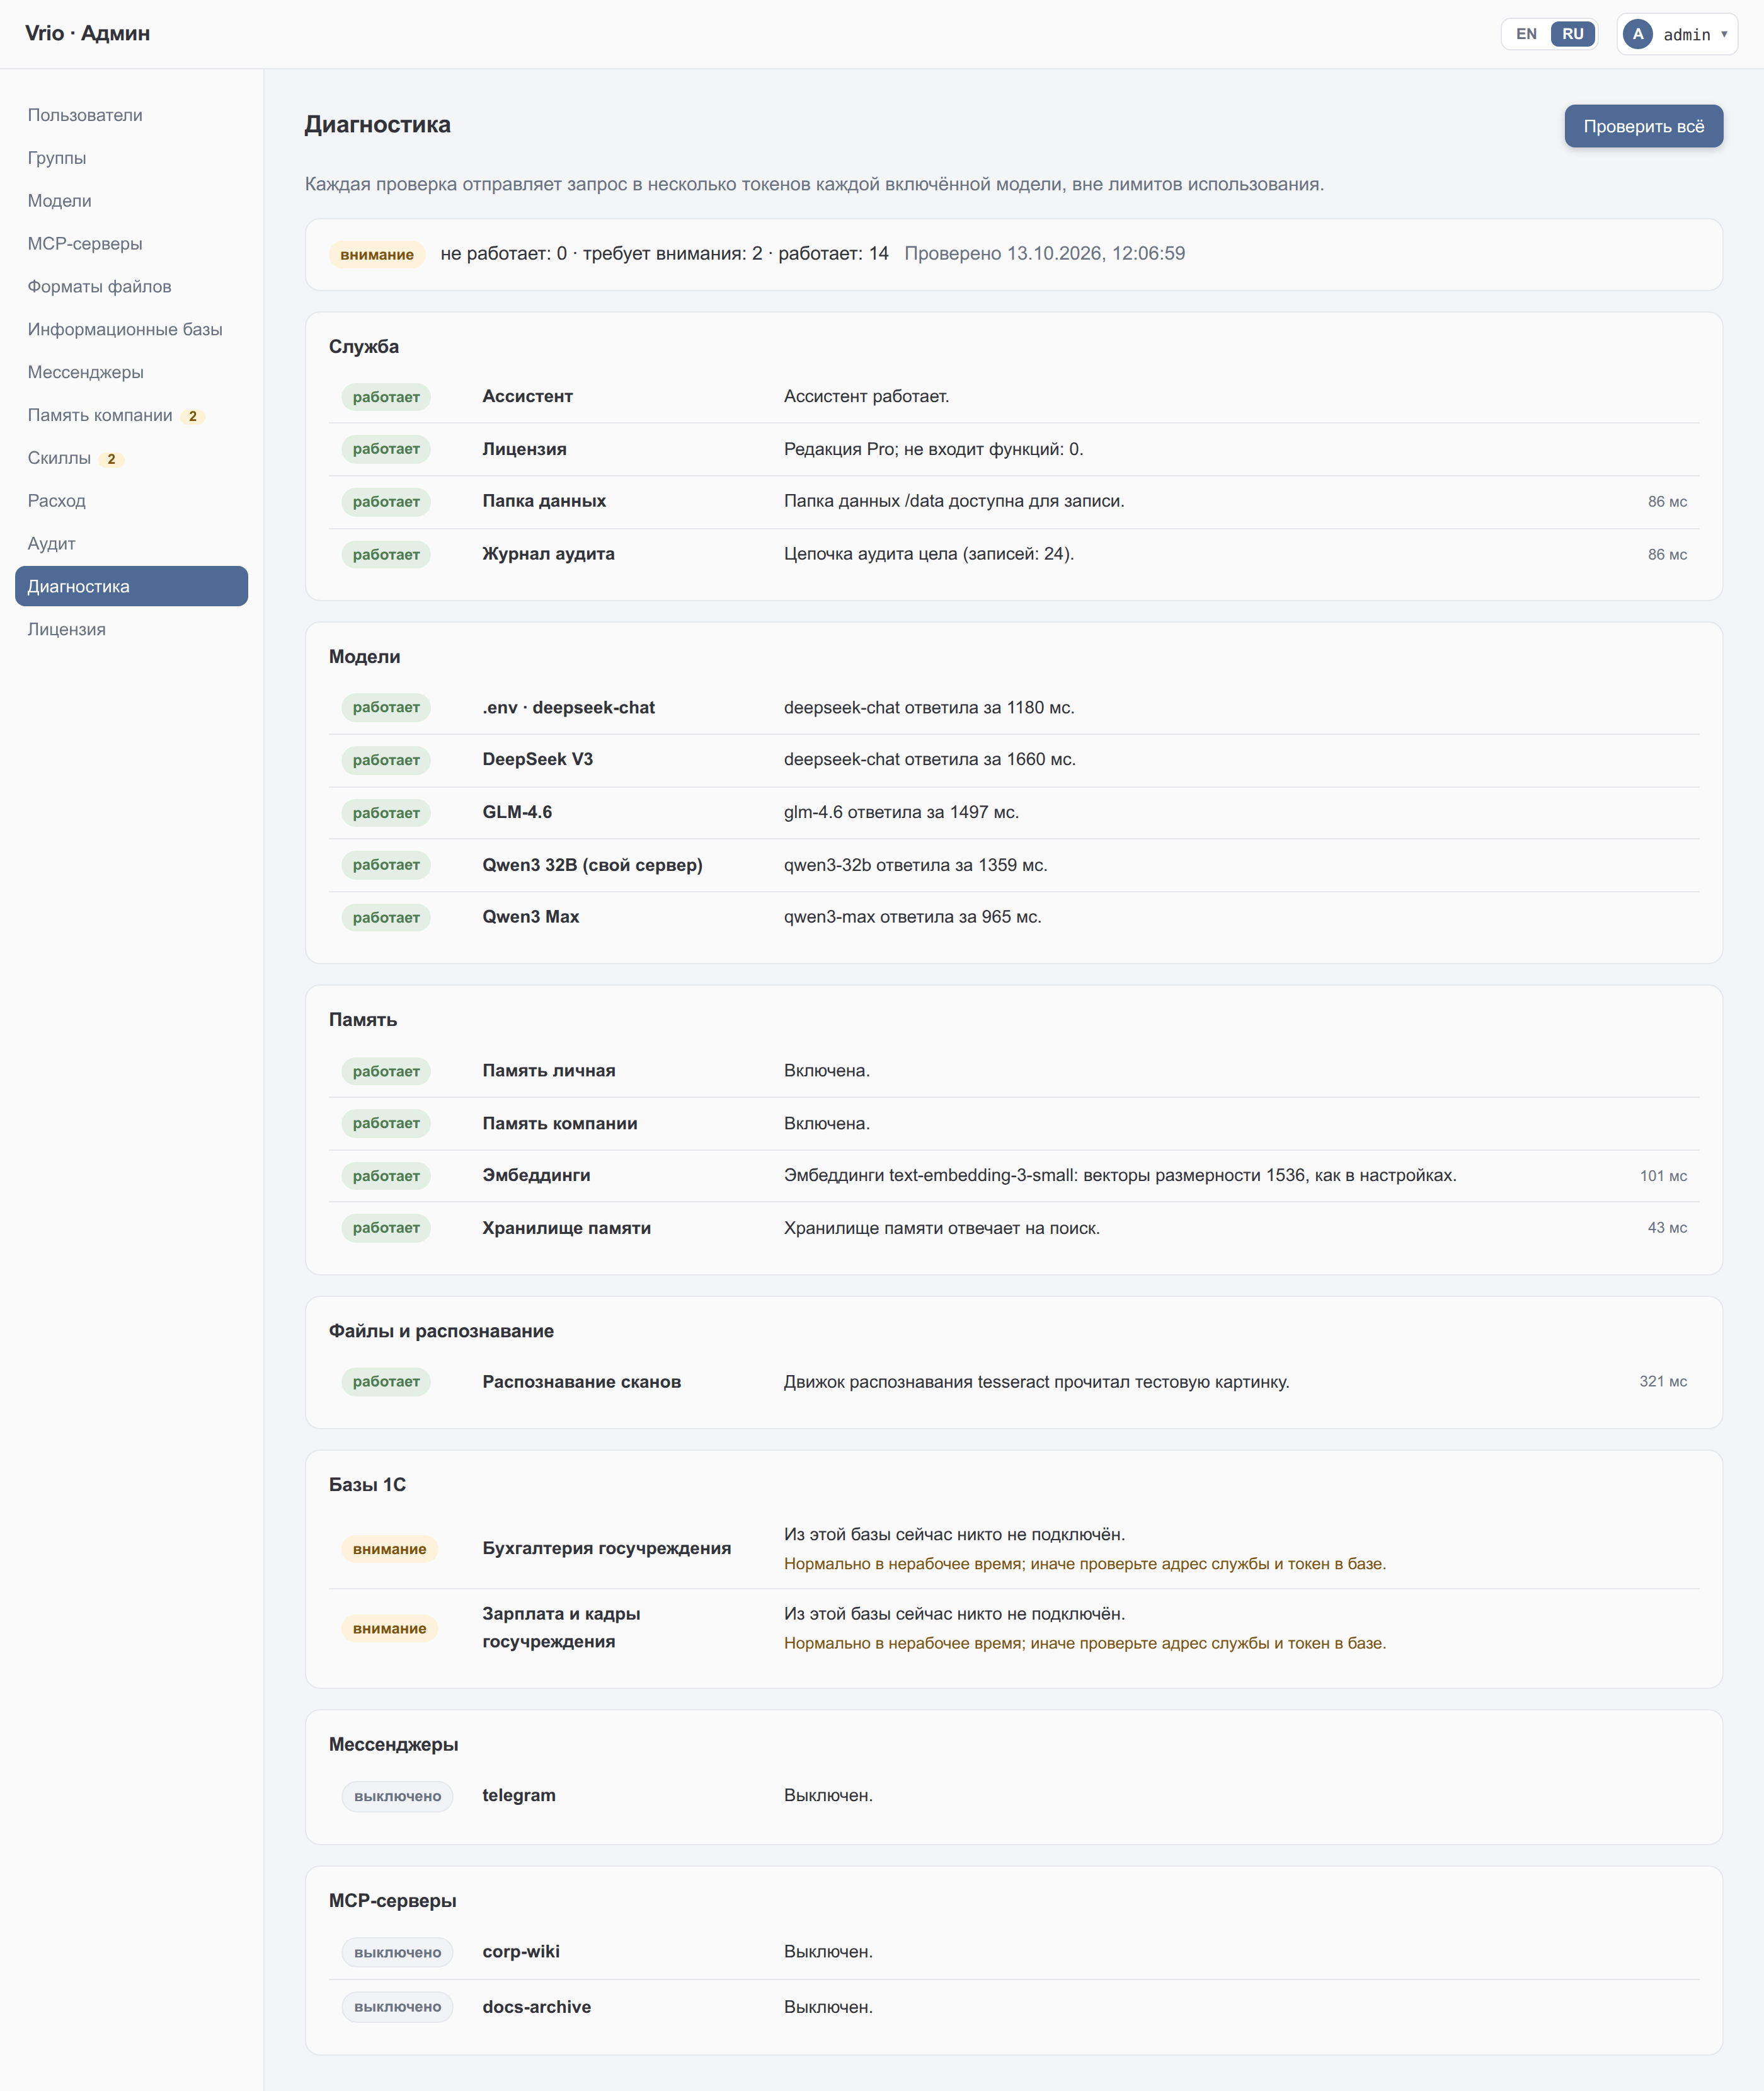Screen dimensions: 1764x2091
Task: Click DeepSeek V3 model name
Action: (537, 759)
